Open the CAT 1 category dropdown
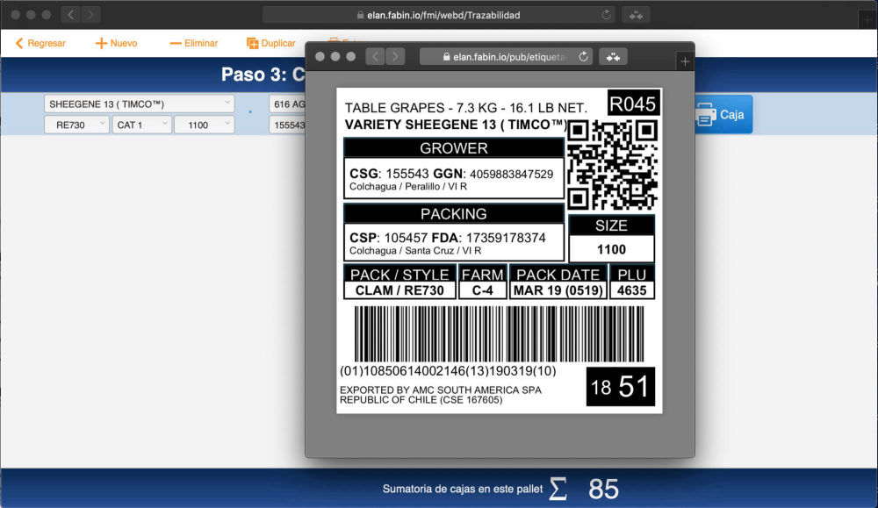Viewport: 878px width, 508px height. (x=141, y=125)
